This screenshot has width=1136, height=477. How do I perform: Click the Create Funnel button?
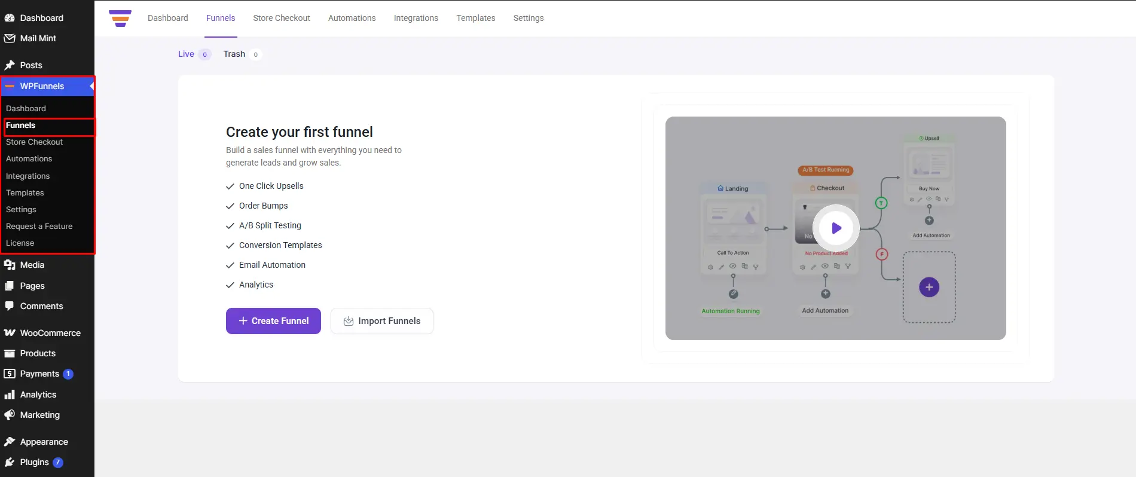click(x=273, y=321)
